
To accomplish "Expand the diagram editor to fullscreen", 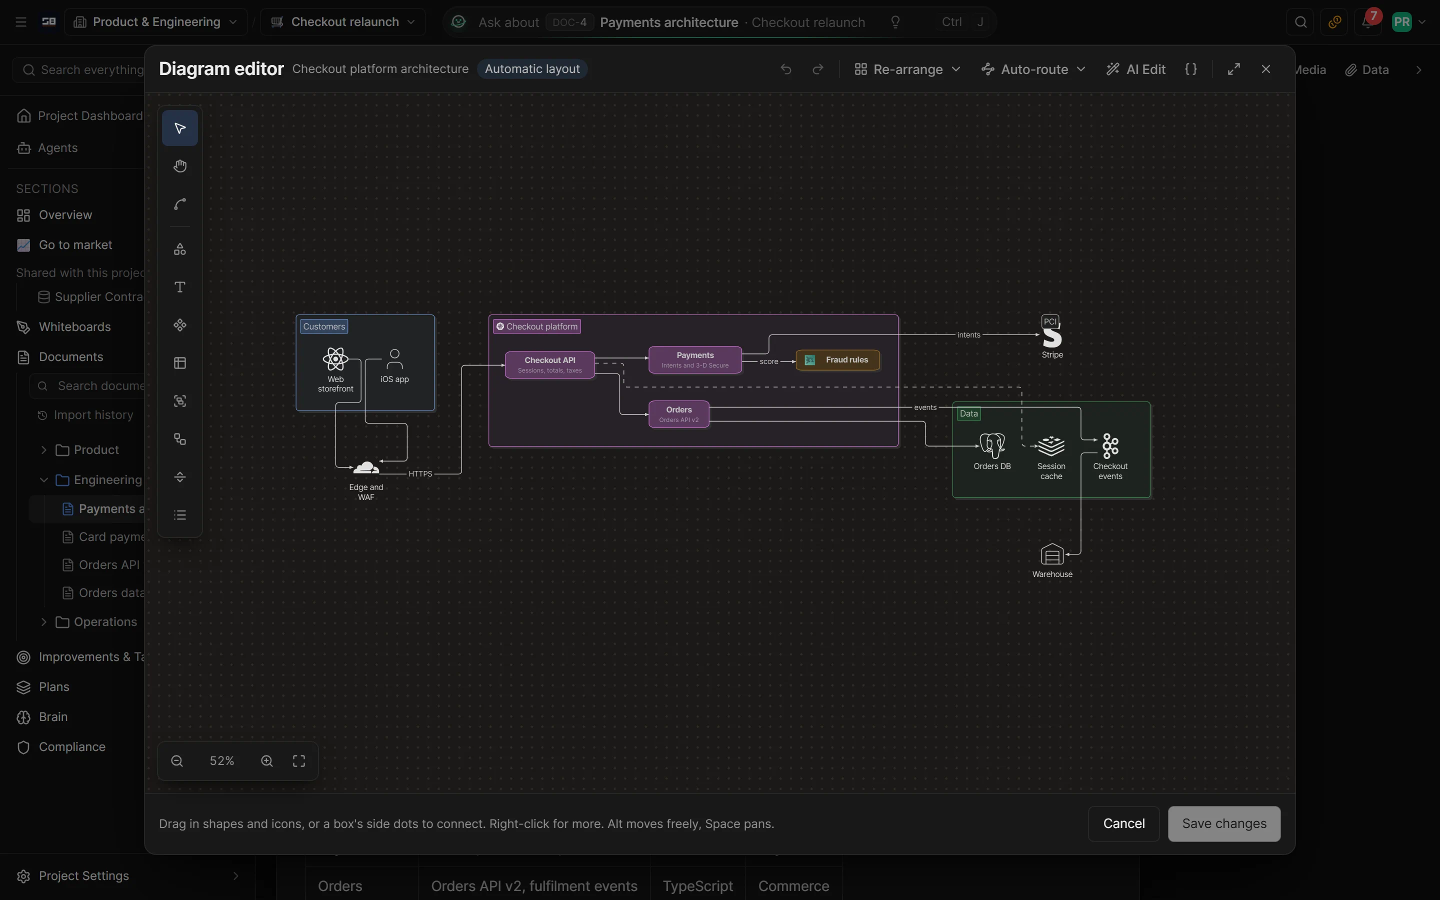I will pyautogui.click(x=1233, y=69).
